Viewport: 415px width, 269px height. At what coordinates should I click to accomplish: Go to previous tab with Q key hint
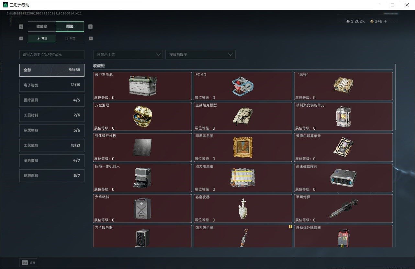click(x=21, y=27)
